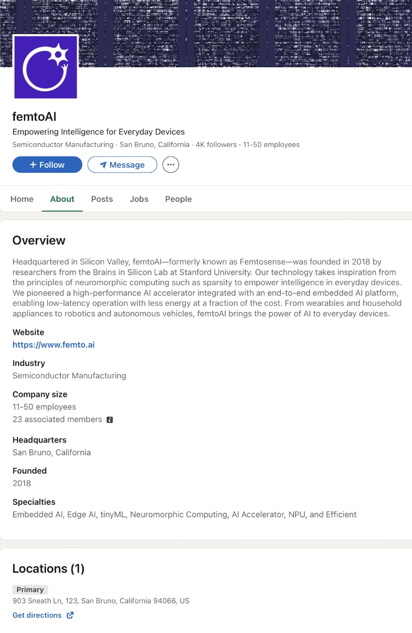
Task: Go to the Posts tab
Action: (x=102, y=199)
